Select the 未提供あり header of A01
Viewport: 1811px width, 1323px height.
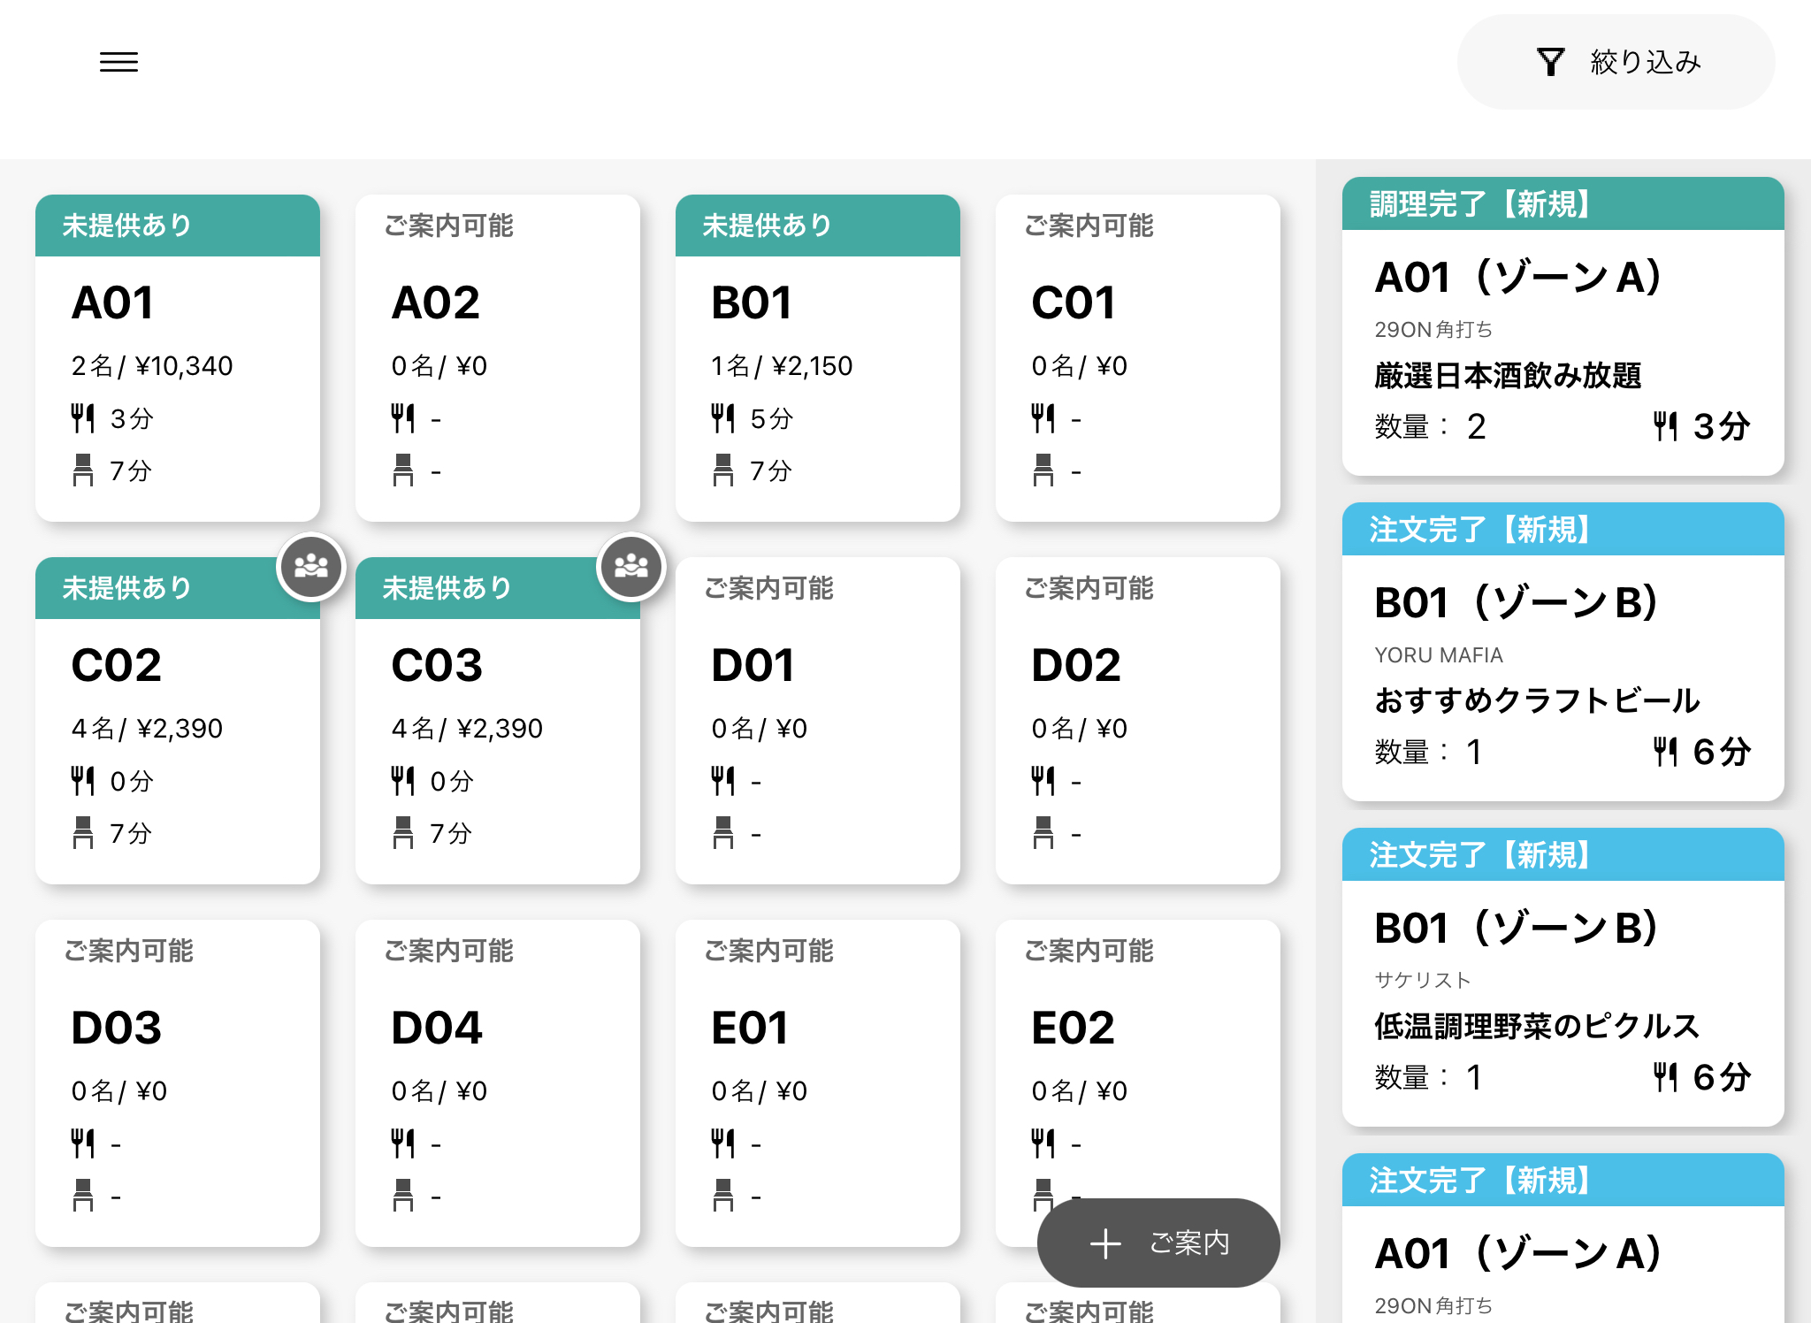tap(177, 226)
